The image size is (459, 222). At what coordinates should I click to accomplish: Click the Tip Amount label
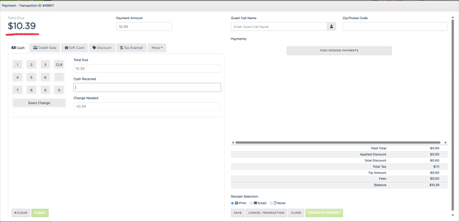pos(377,173)
